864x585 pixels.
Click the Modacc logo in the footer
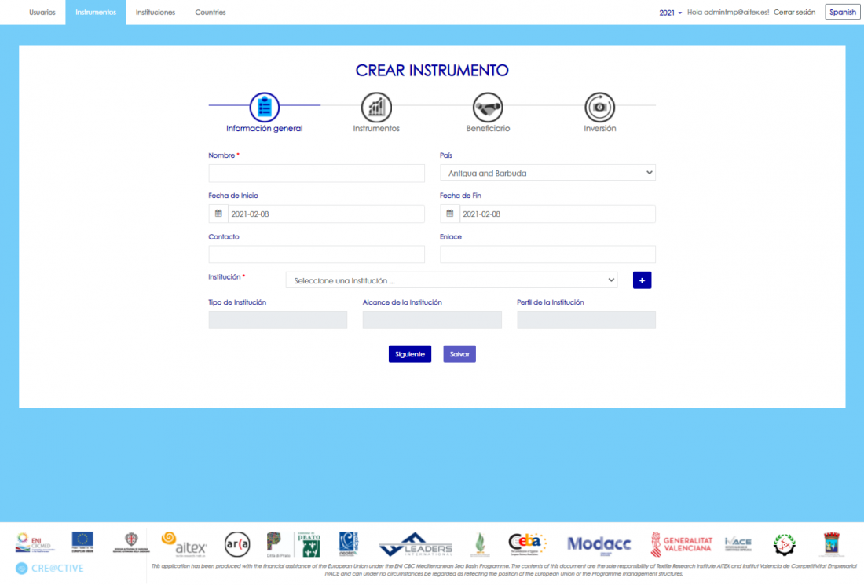point(599,543)
